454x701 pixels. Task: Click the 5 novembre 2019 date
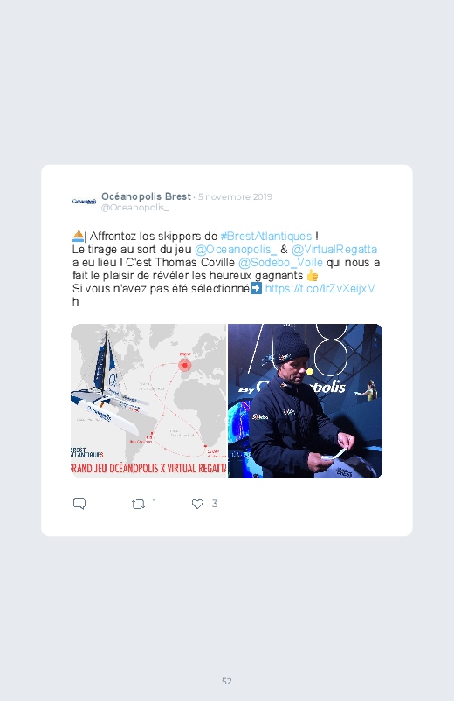tap(235, 196)
